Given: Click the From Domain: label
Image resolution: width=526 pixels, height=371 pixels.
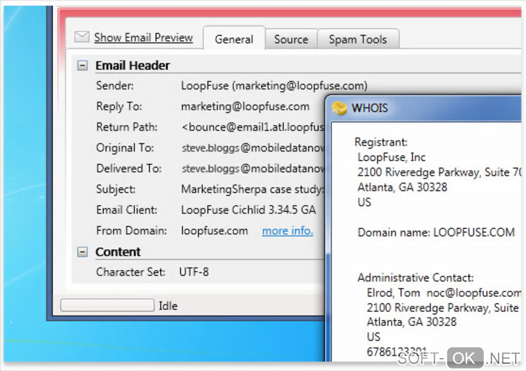Looking at the screenshot, I should 131,231.
